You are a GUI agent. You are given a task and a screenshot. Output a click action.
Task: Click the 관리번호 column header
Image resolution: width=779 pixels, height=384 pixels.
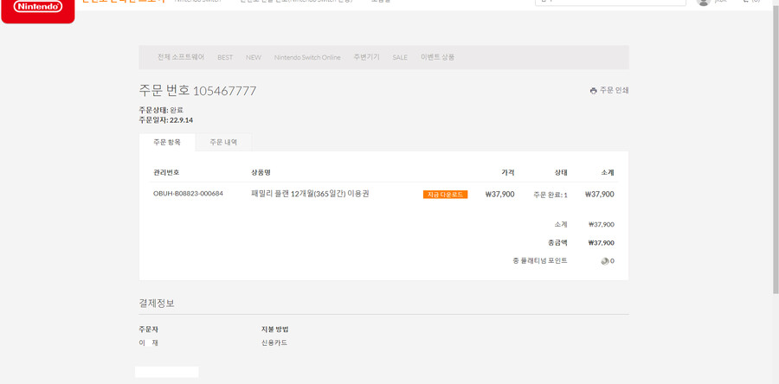click(x=166, y=173)
